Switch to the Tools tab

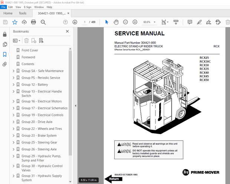point(23,13)
